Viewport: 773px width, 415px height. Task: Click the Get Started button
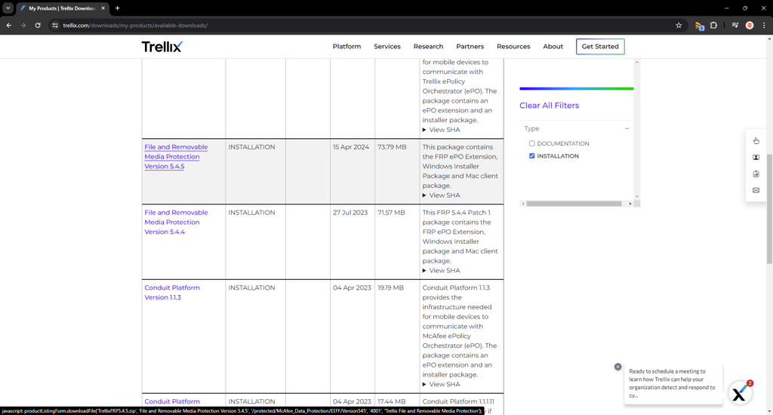click(599, 47)
